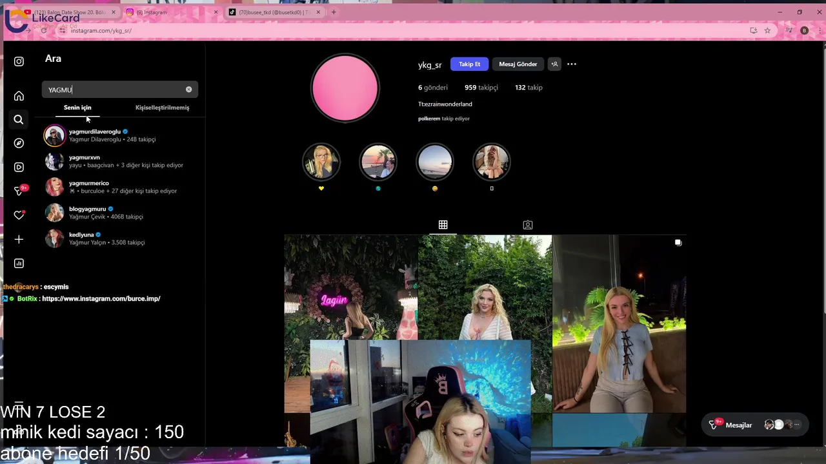Open the Reels sidebar icon

[19, 167]
